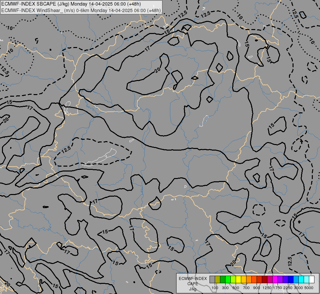The image size is (320, 294).
Task: Pick the dark red legend swatch
Action: pos(264,279)
